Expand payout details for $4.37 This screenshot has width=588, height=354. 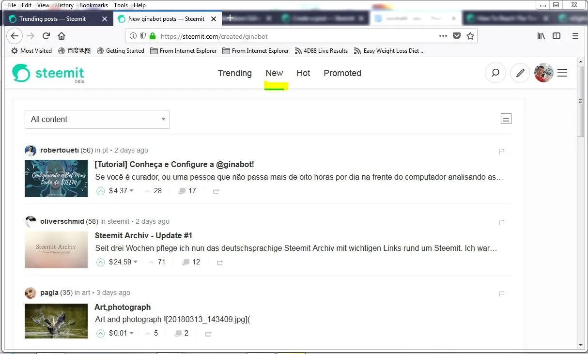(121, 191)
